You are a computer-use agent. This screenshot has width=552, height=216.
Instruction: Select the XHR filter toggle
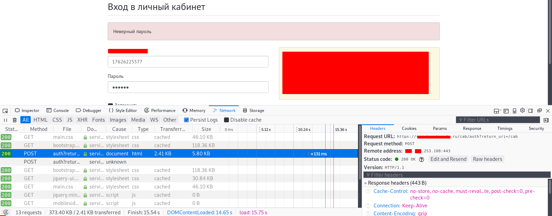82,120
